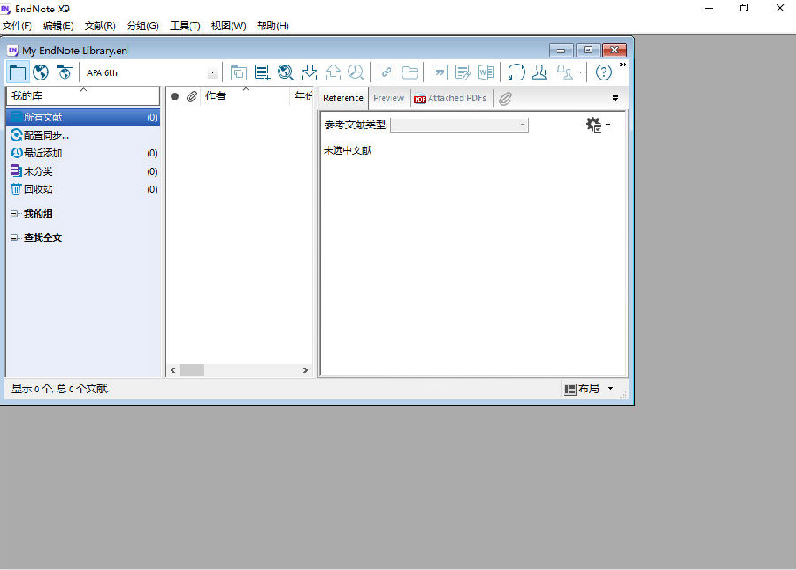
Task: Open 回收站 trash group
Action: (x=83, y=189)
